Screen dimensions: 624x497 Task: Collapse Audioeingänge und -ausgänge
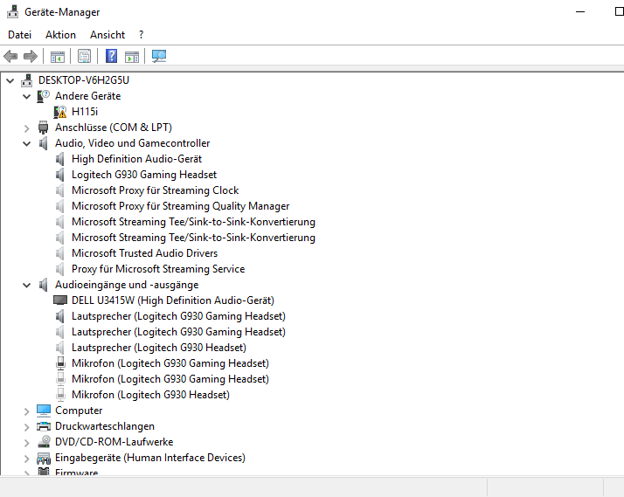[27, 285]
